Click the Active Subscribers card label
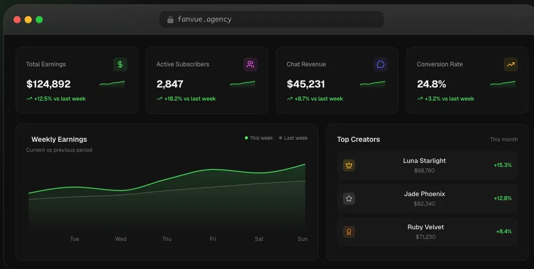 point(183,64)
